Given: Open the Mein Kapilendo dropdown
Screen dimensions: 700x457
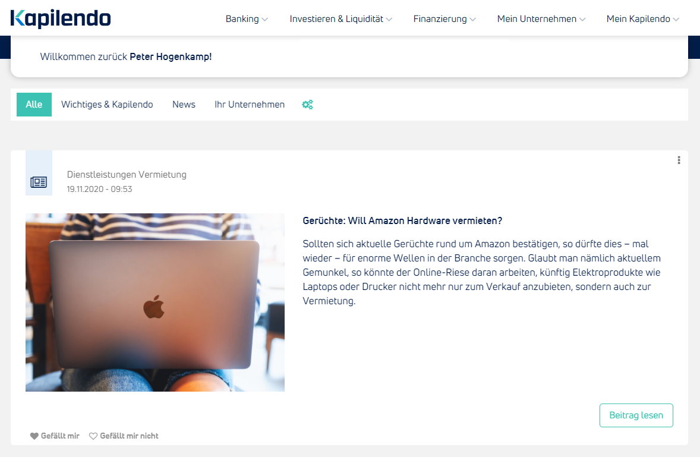Looking at the screenshot, I should tap(642, 19).
